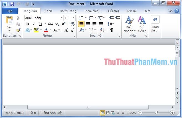Click the text highlight color button
182x118 pixels.
click(36, 30)
